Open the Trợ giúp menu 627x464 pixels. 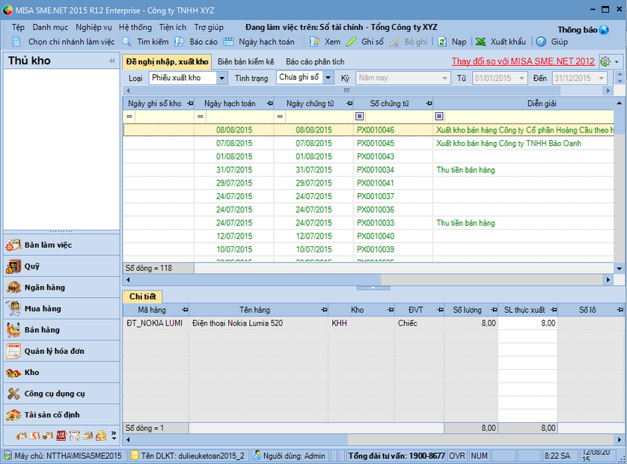(x=209, y=27)
